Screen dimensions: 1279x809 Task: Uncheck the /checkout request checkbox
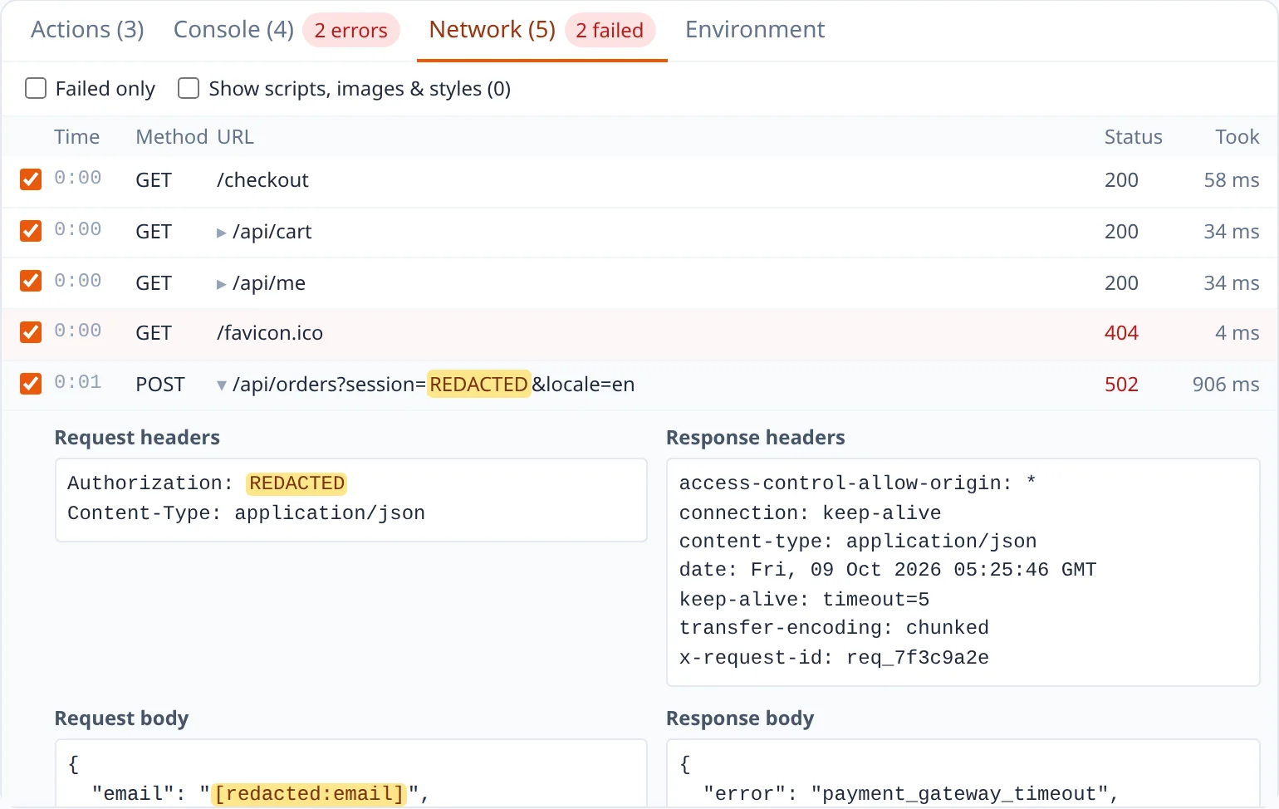pyautogui.click(x=31, y=179)
